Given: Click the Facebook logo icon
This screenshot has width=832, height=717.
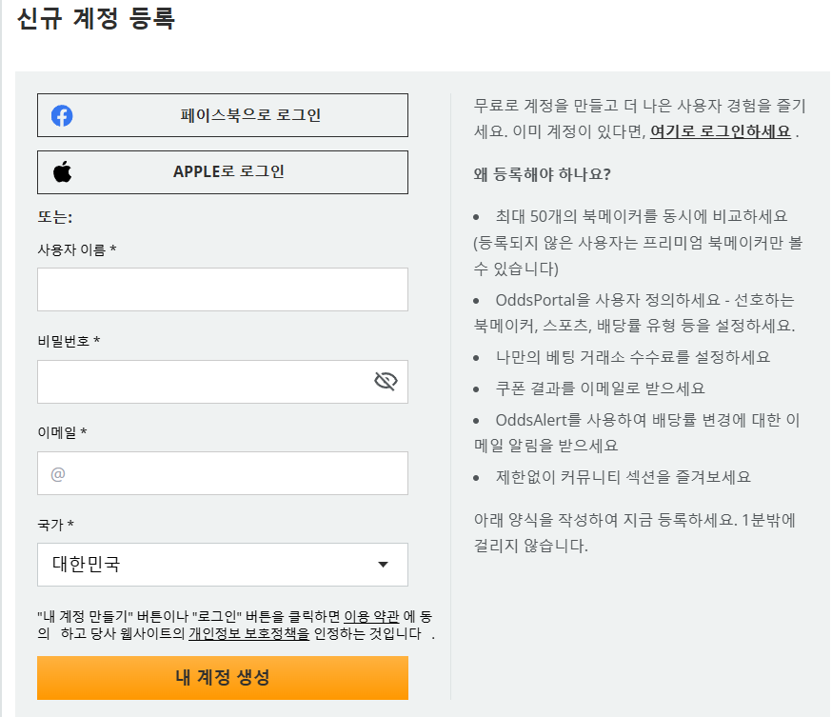Looking at the screenshot, I should click(62, 116).
